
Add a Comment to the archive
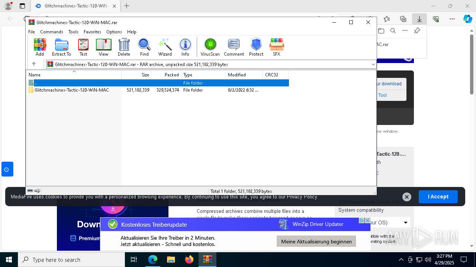click(x=234, y=47)
